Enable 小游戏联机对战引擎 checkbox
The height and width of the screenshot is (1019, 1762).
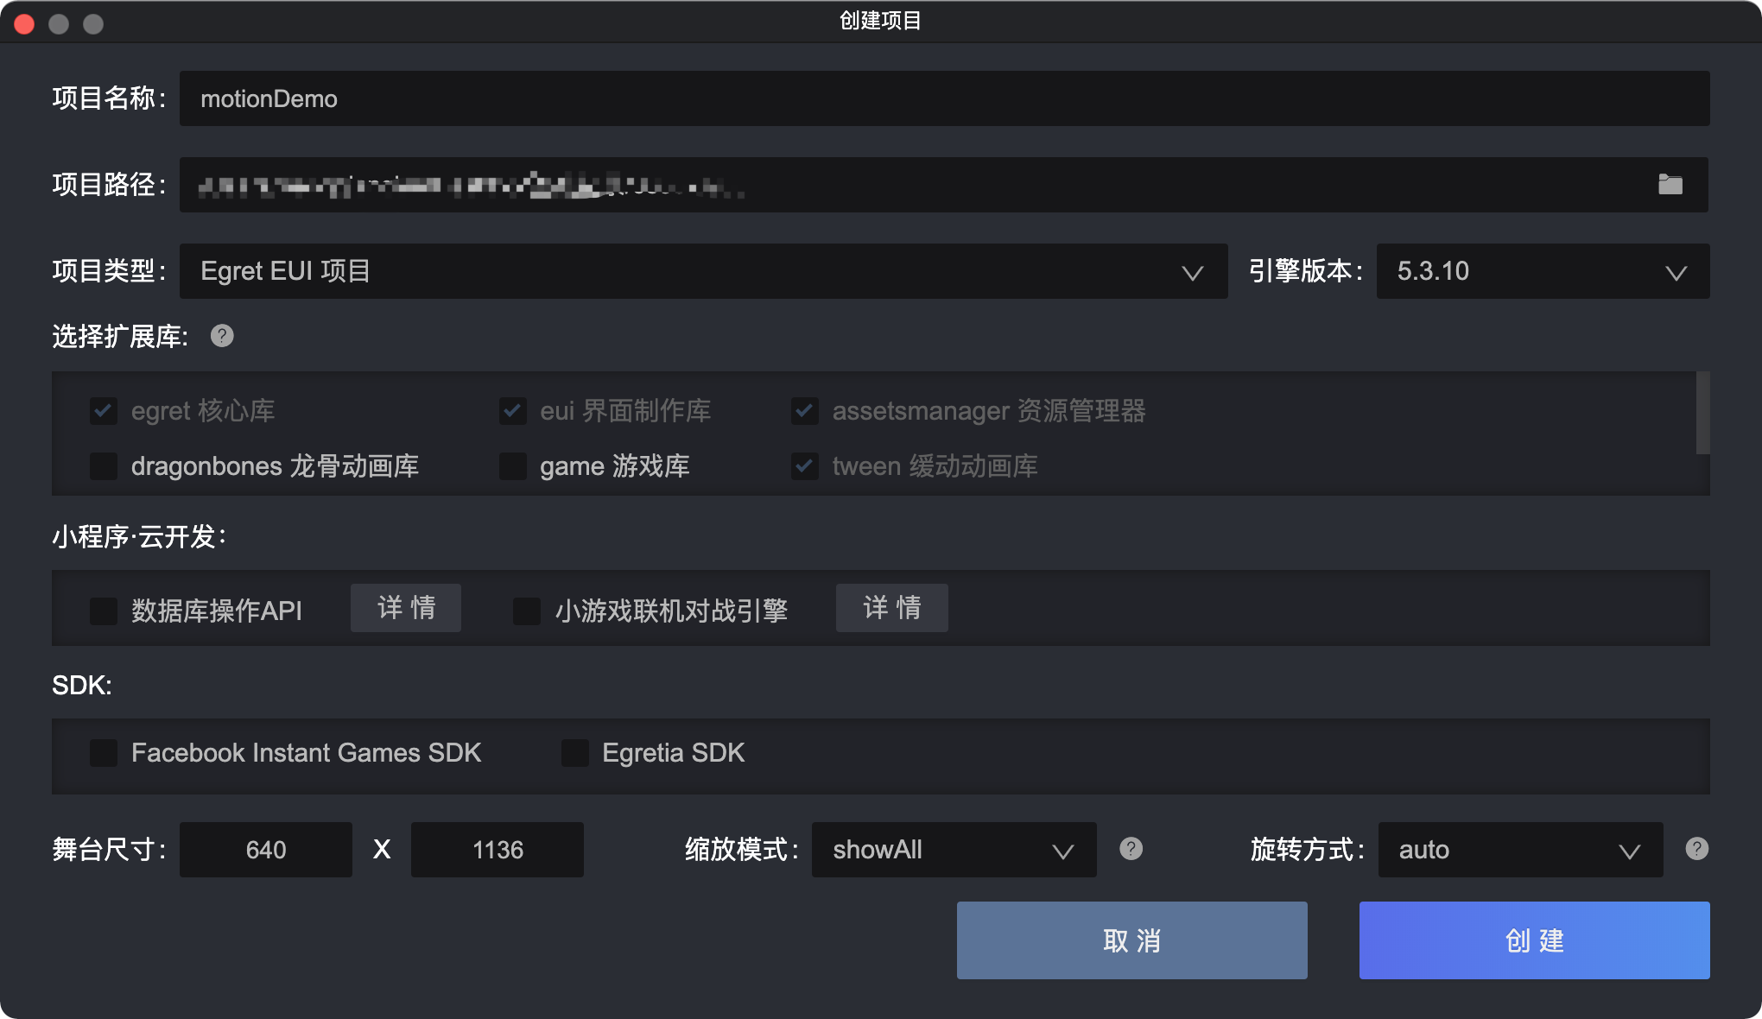pos(527,611)
